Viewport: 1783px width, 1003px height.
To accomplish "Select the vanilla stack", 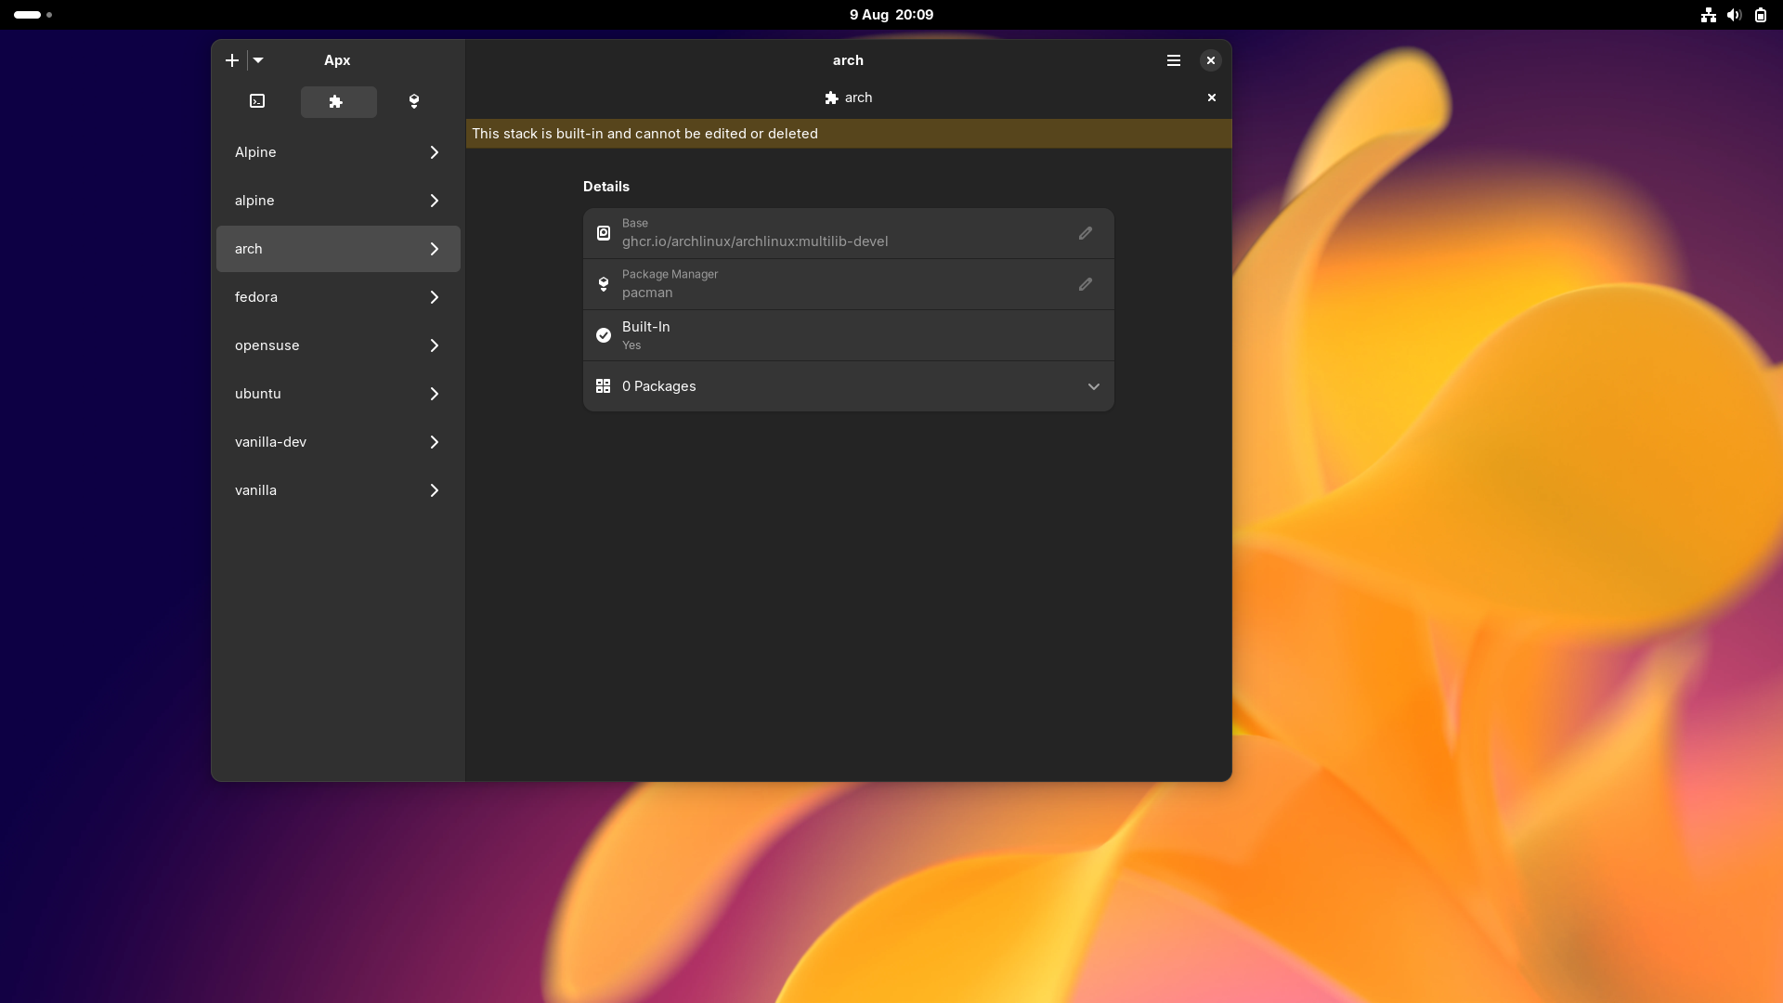I will point(338,490).
